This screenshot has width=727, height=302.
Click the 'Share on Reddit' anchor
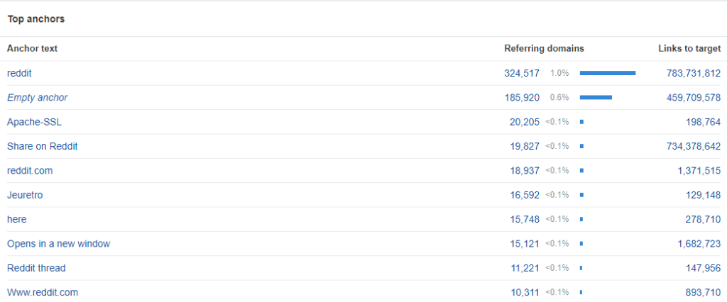[42, 146]
